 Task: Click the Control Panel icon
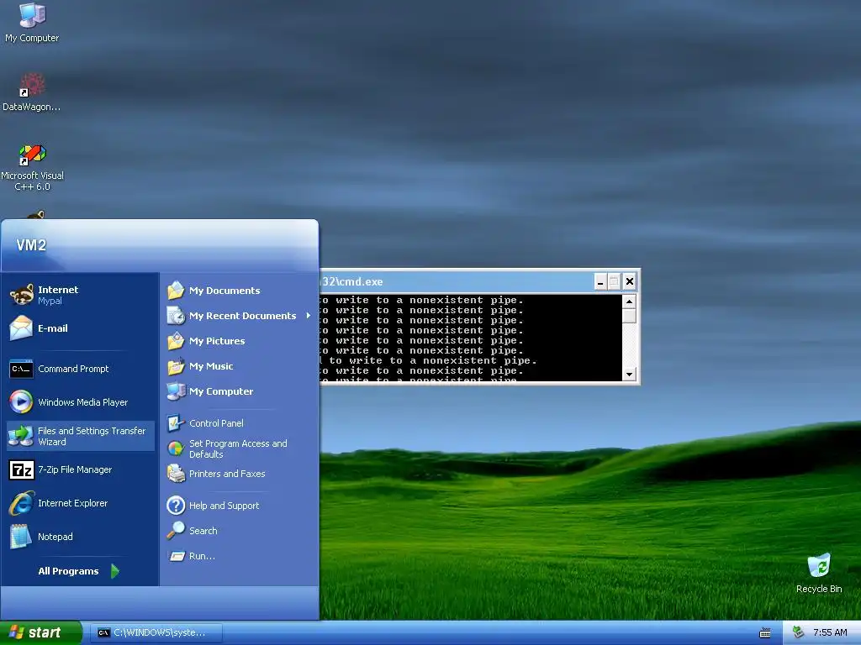point(176,423)
